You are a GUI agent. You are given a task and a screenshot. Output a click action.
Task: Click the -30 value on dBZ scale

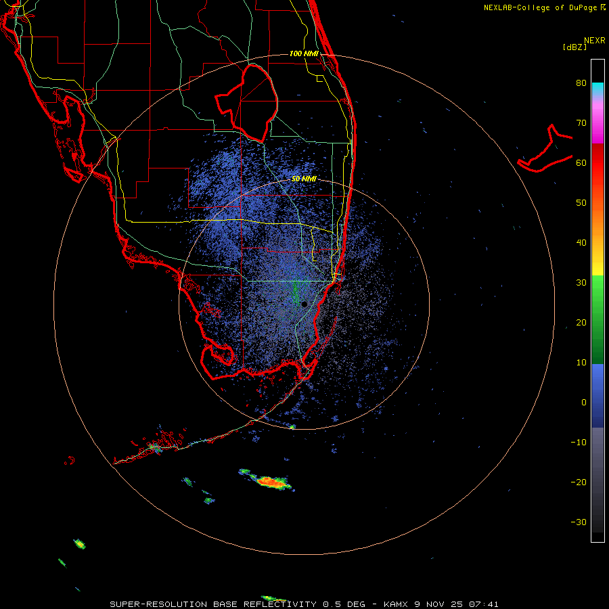click(x=579, y=522)
